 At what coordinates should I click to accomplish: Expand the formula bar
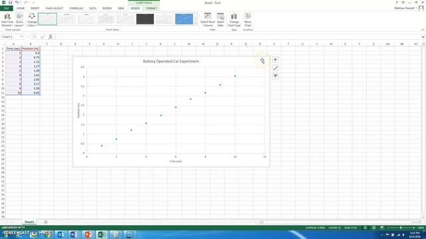pos(423,37)
